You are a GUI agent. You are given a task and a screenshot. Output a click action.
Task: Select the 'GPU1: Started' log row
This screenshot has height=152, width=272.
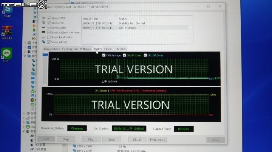click(135, 28)
